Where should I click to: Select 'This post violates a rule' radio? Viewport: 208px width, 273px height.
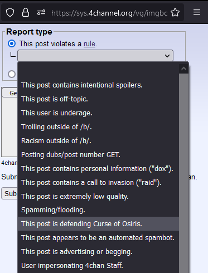click(12, 43)
